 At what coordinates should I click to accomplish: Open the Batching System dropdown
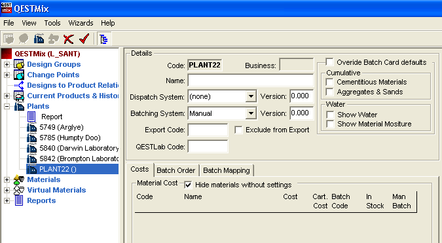coord(251,113)
